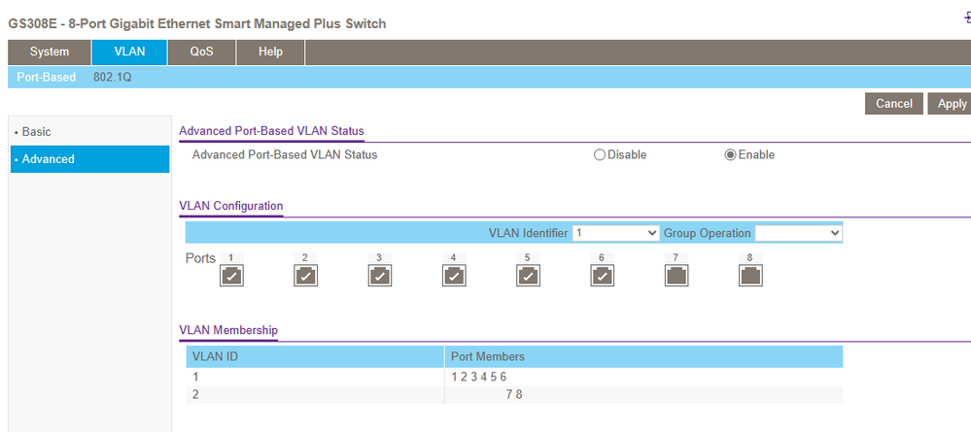Open the VLAN Identifier dropdown
The height and width of the screenshot is (432, 971).
[615, 233]
